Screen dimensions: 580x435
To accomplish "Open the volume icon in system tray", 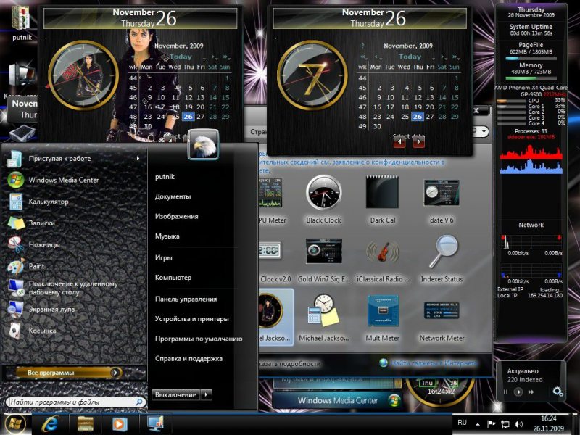I will 518,424.
